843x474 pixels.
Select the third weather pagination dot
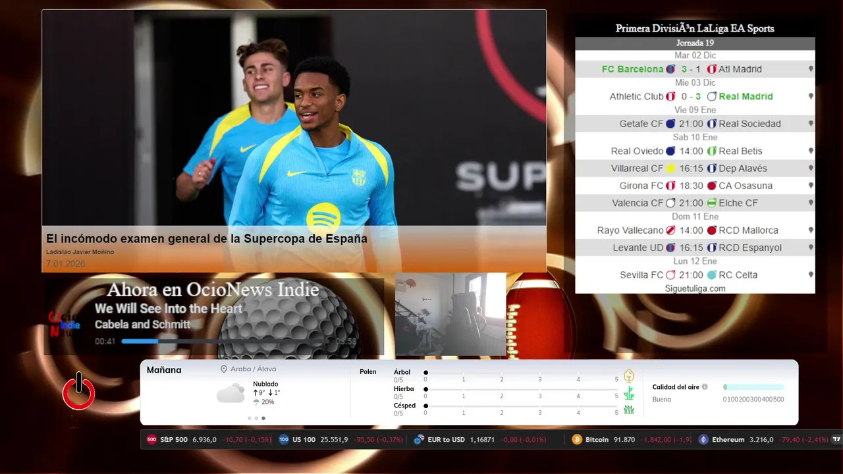[x=263, y=418]
